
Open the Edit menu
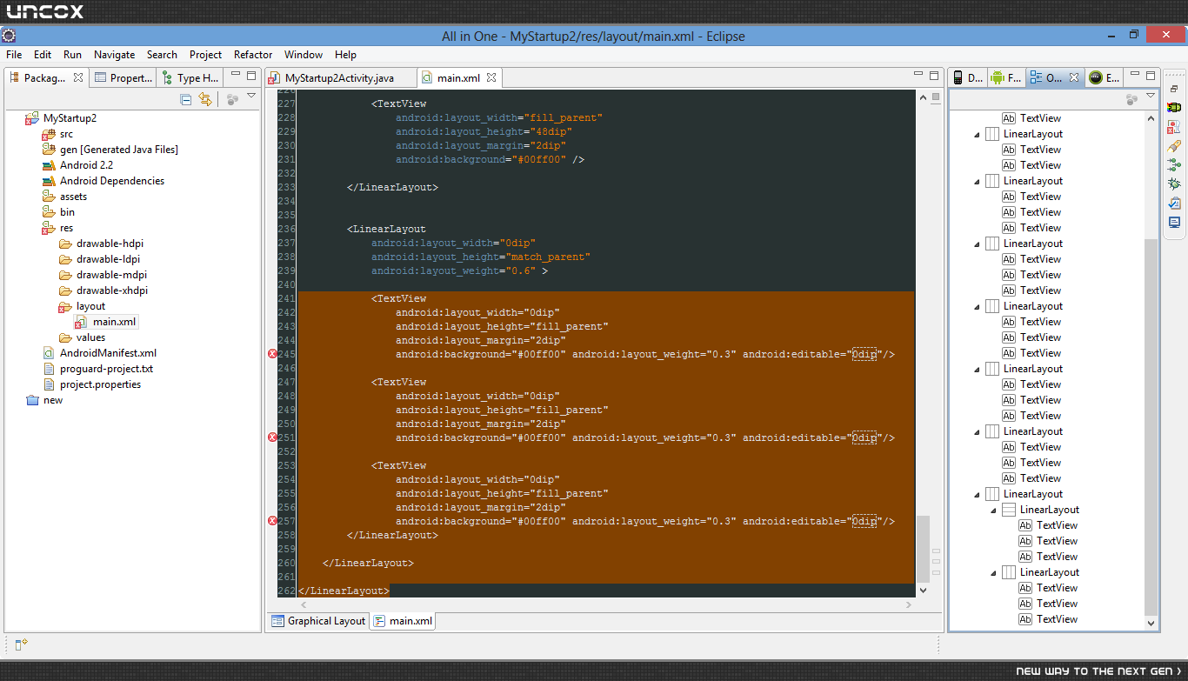[x=43, y=55]
